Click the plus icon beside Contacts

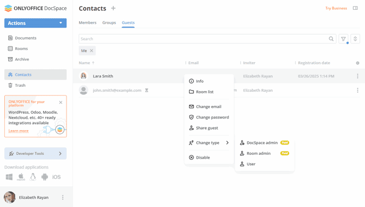click(x=113, y=8)
